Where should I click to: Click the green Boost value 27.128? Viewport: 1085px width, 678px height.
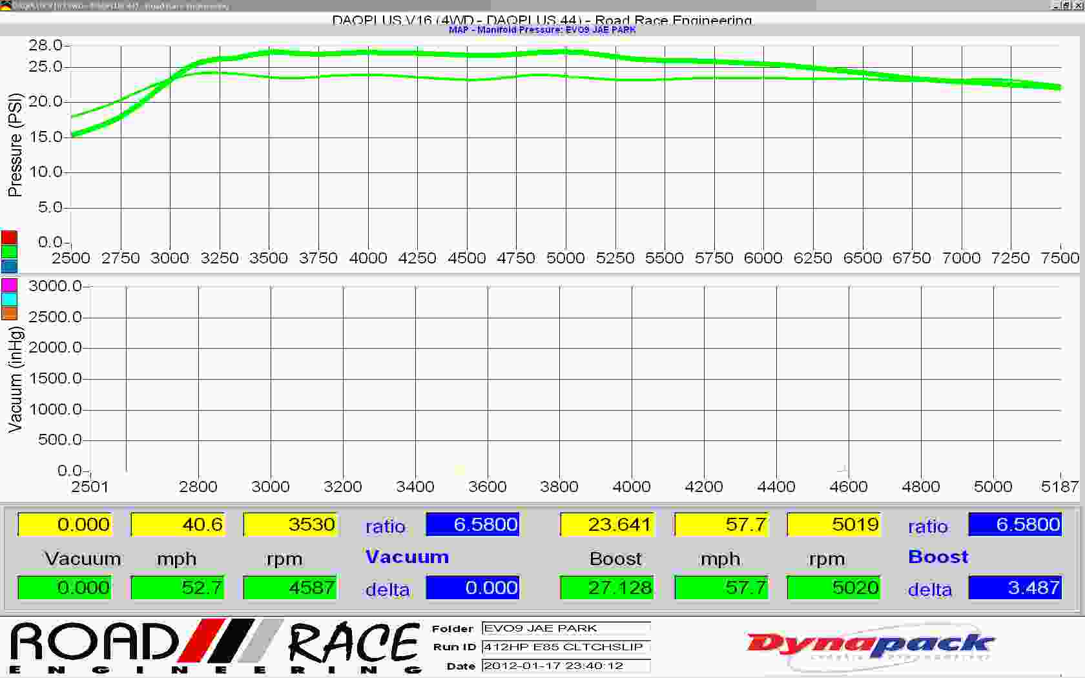click(x=607, y=588)
